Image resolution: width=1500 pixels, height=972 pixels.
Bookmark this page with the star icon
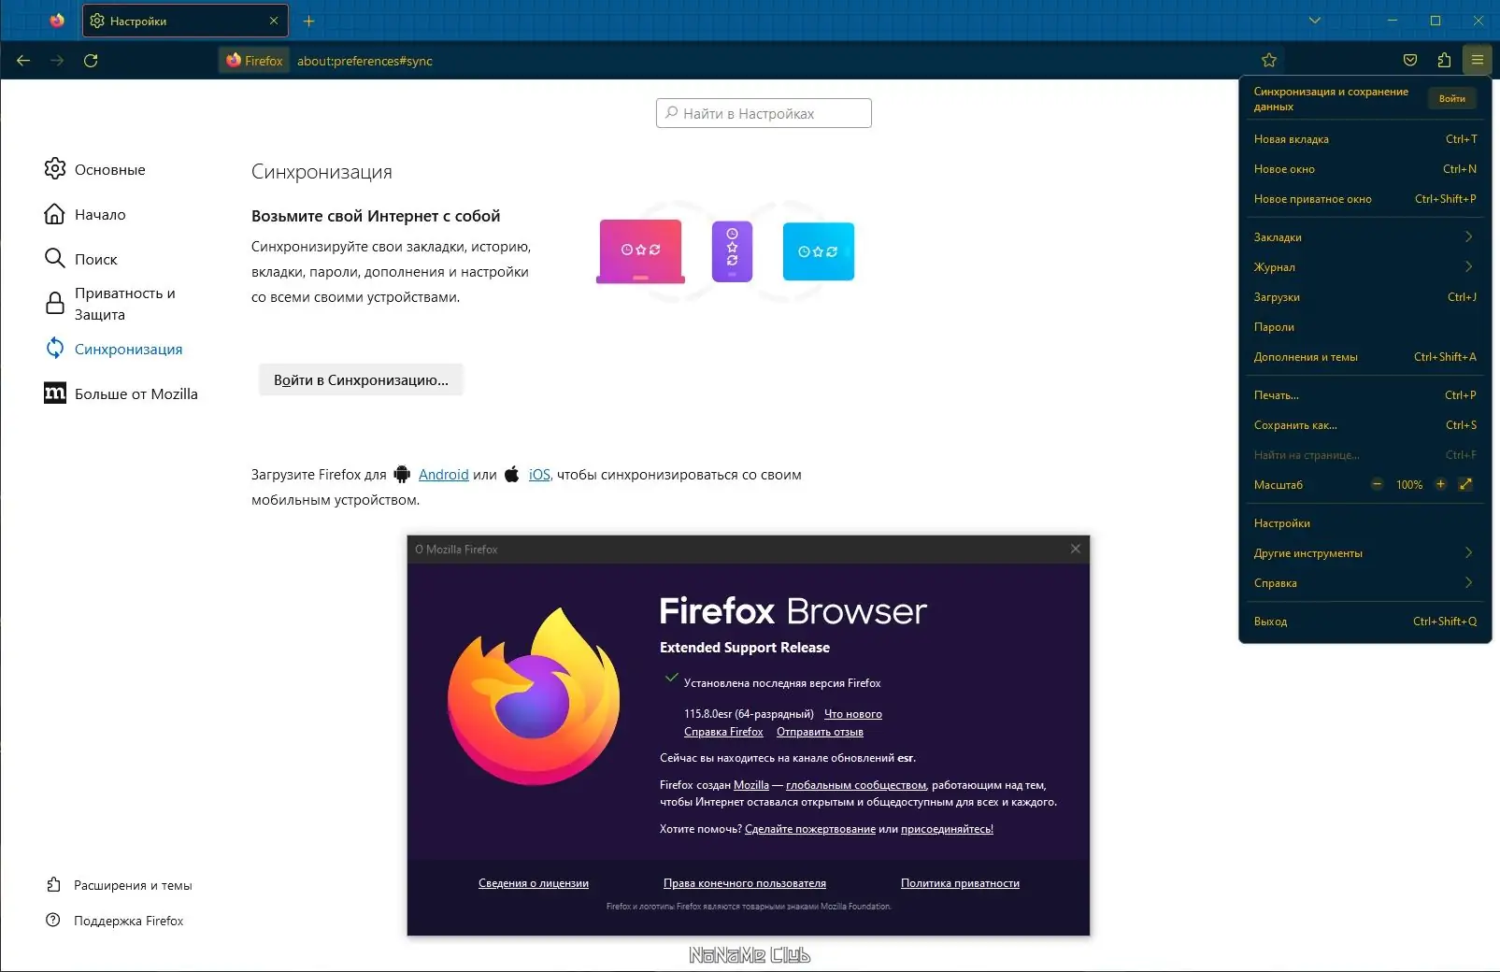tap(1269, 61)
